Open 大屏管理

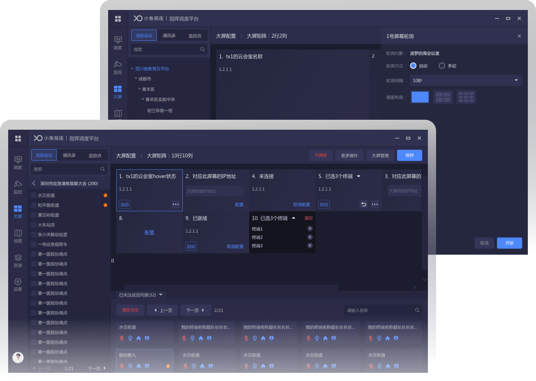pos(380,155)
